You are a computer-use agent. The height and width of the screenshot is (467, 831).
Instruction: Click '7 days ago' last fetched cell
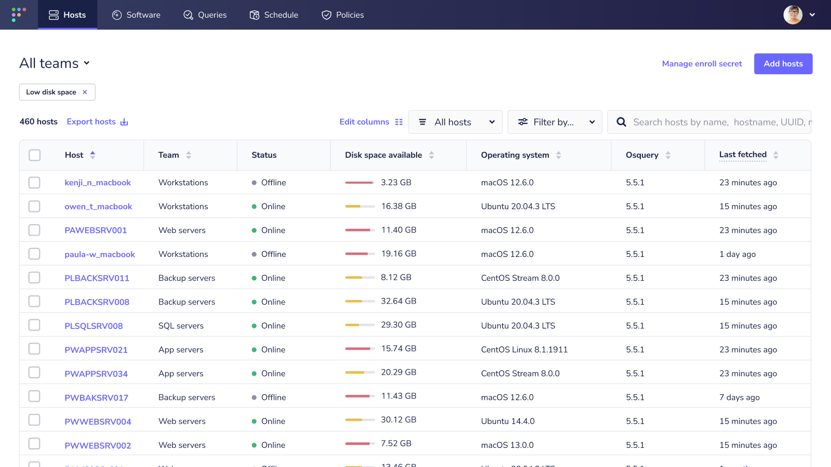pos(739,397)
